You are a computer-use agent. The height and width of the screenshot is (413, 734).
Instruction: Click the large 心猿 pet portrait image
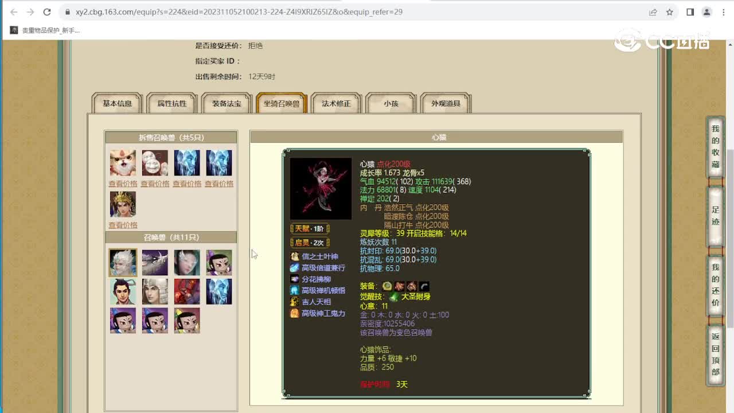321,189
